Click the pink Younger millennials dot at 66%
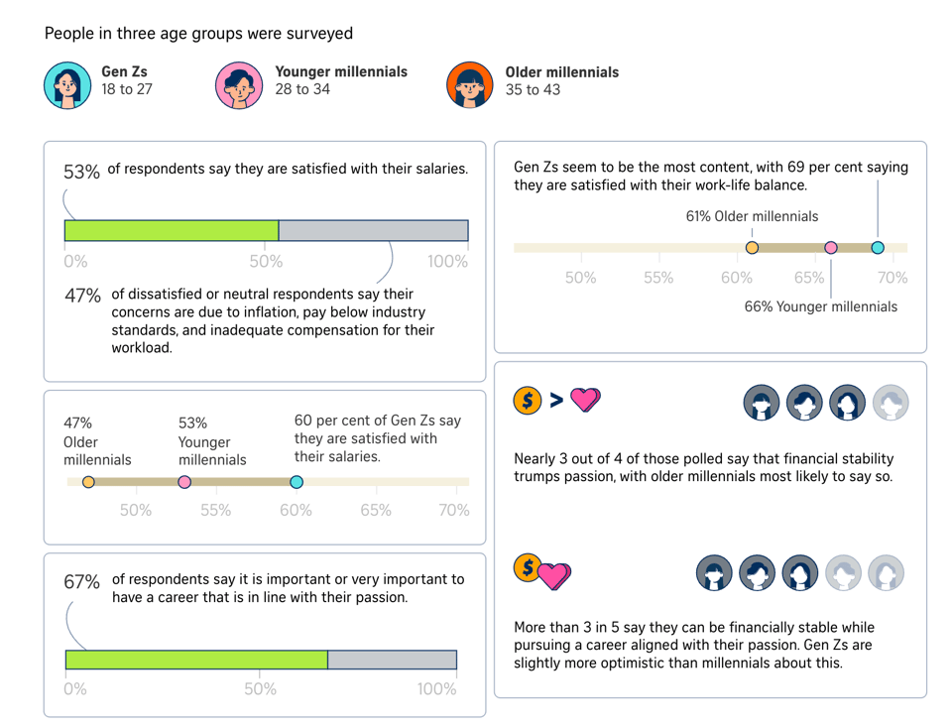Image resolution: width=952 pixels, height=728 pixels. [x=831, y=248]
